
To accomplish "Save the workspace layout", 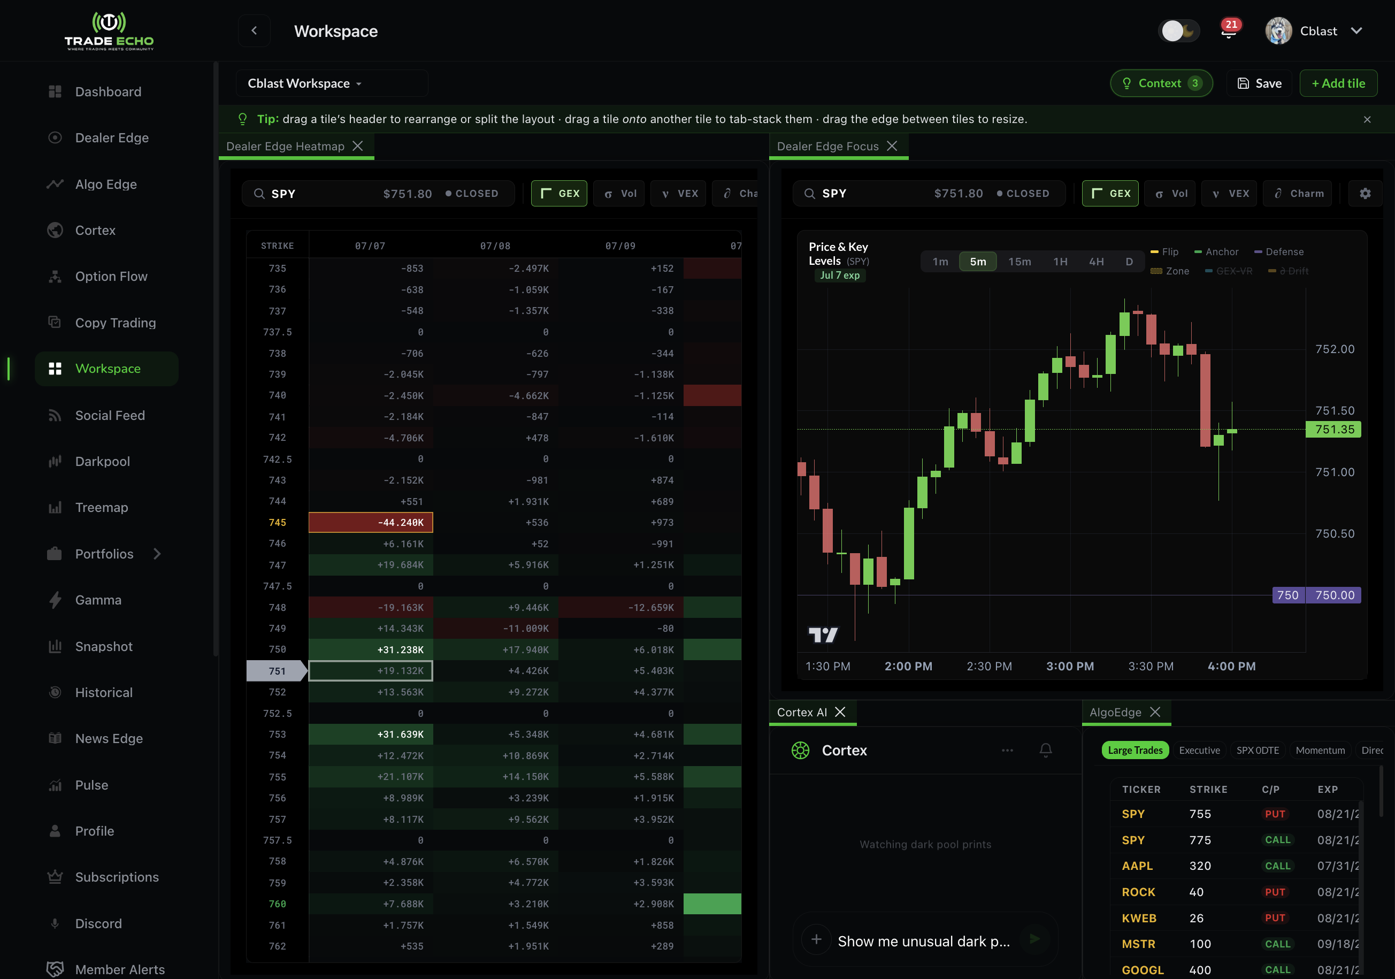I will coord(1260,83).
